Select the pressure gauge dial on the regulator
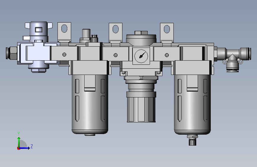Viewport: 257px width, 167px height. coord(141,56)
